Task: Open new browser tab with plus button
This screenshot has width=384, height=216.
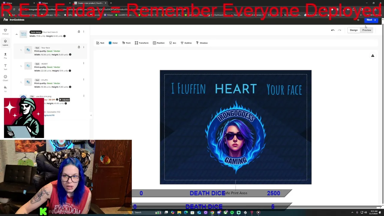Action: (x=111, y=3)
